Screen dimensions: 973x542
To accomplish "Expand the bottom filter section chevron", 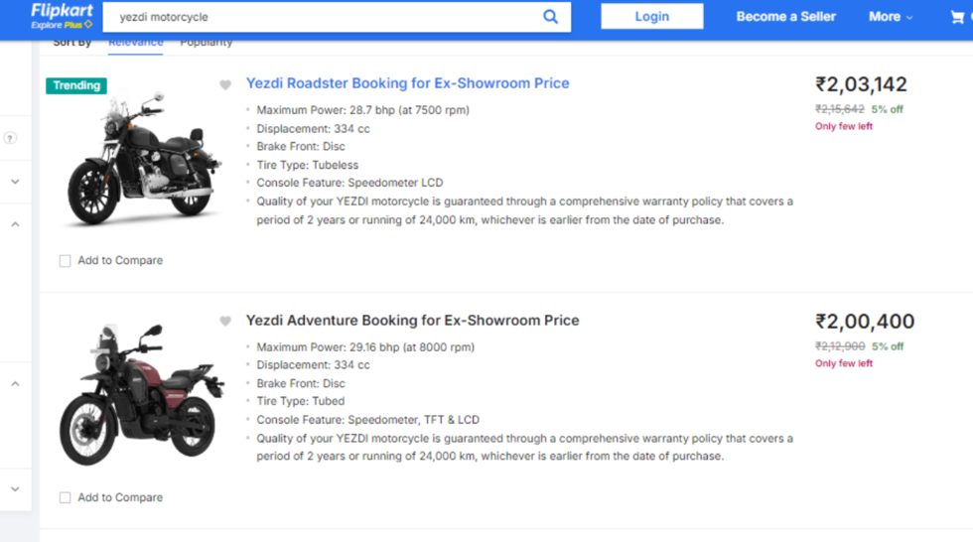I will [15, 488].
